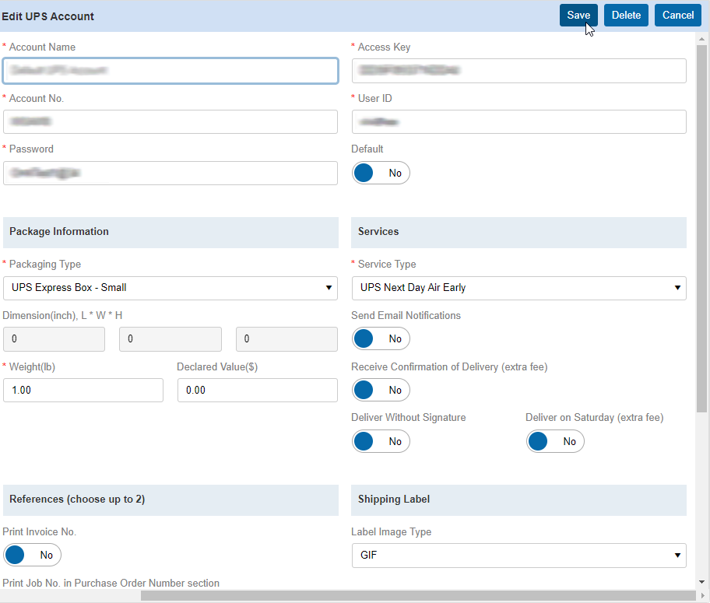
Task: Click the vertical scrollbar down arrow
Action: tap(702, 582)
